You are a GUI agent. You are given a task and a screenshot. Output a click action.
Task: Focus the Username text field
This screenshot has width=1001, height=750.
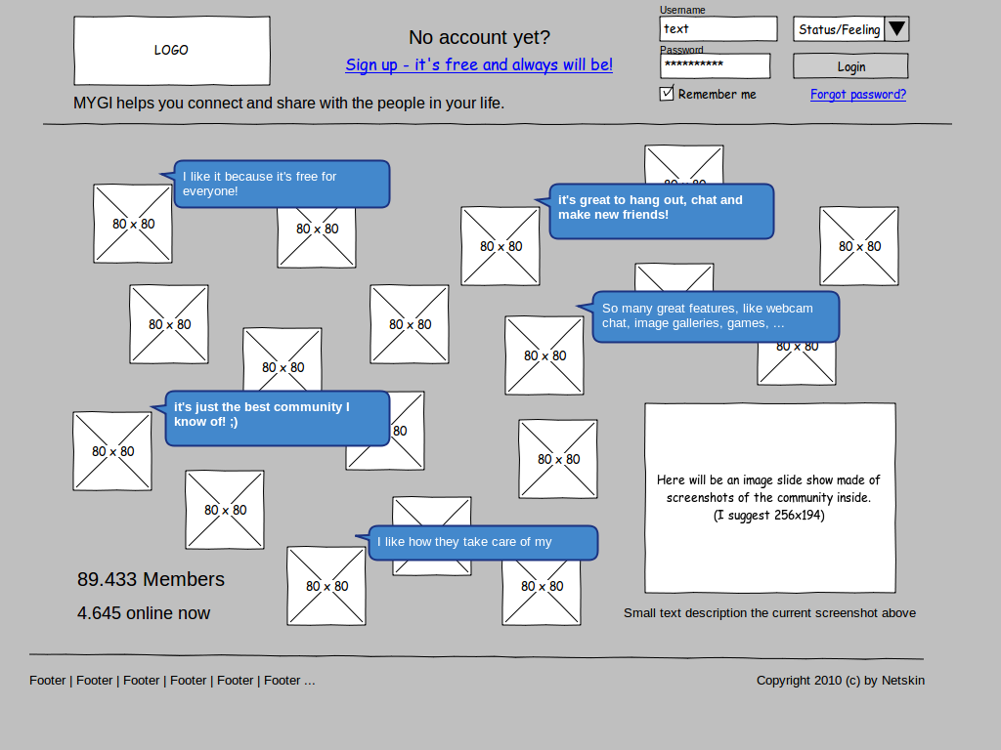[x=718, y=29]
